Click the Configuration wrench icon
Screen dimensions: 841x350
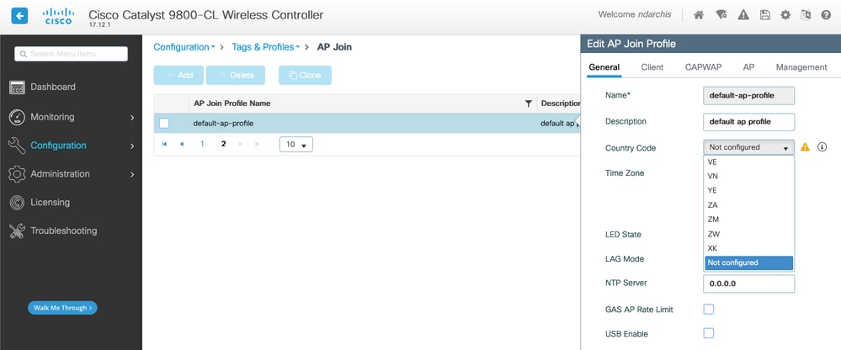(x=17, y=146)
